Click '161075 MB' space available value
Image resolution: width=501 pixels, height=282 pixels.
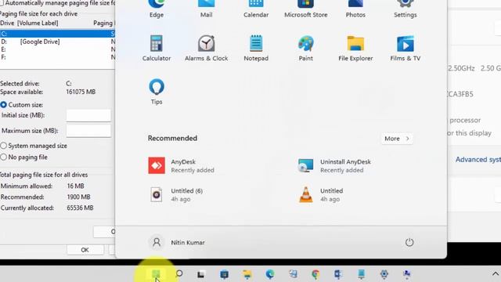click(81, 92)
